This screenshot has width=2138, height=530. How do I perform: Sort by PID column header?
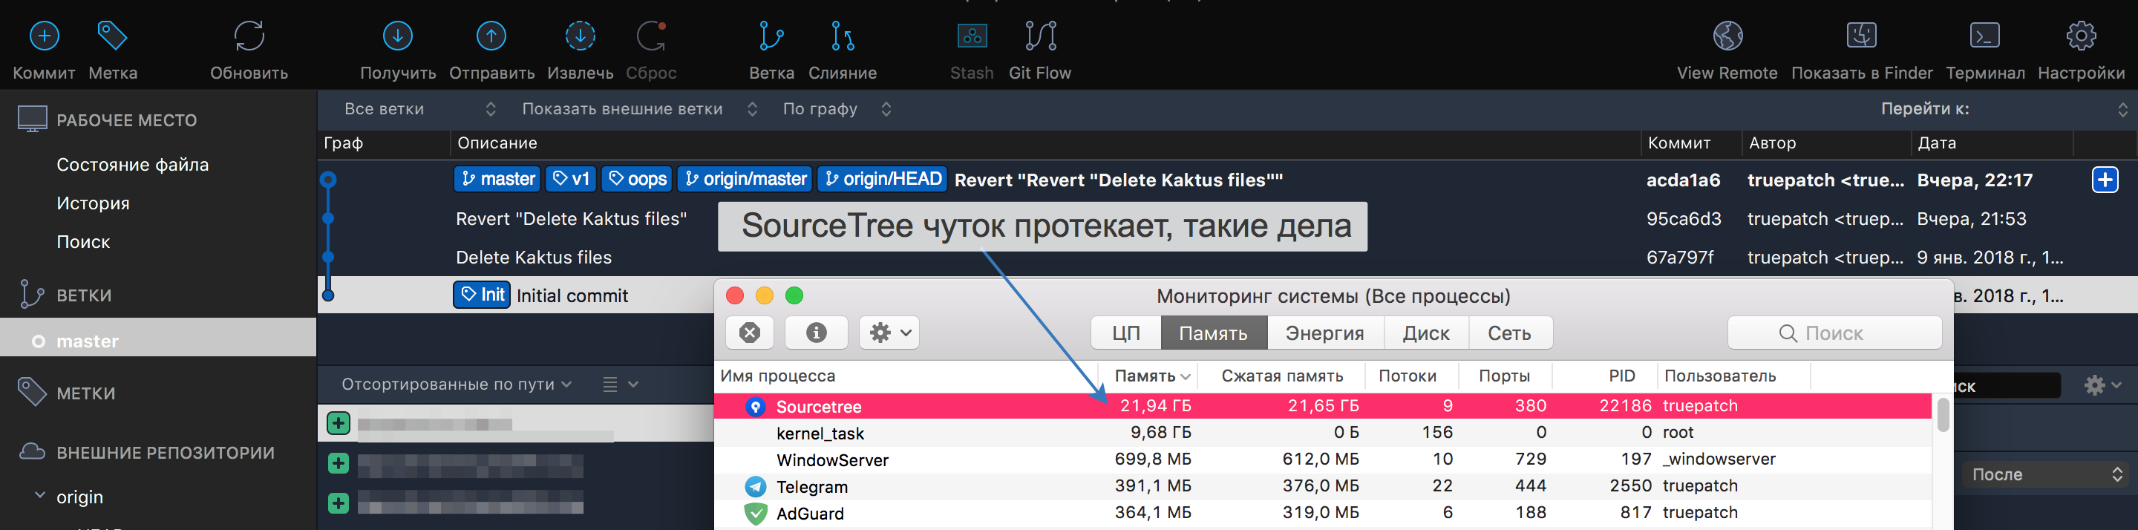1604,376
